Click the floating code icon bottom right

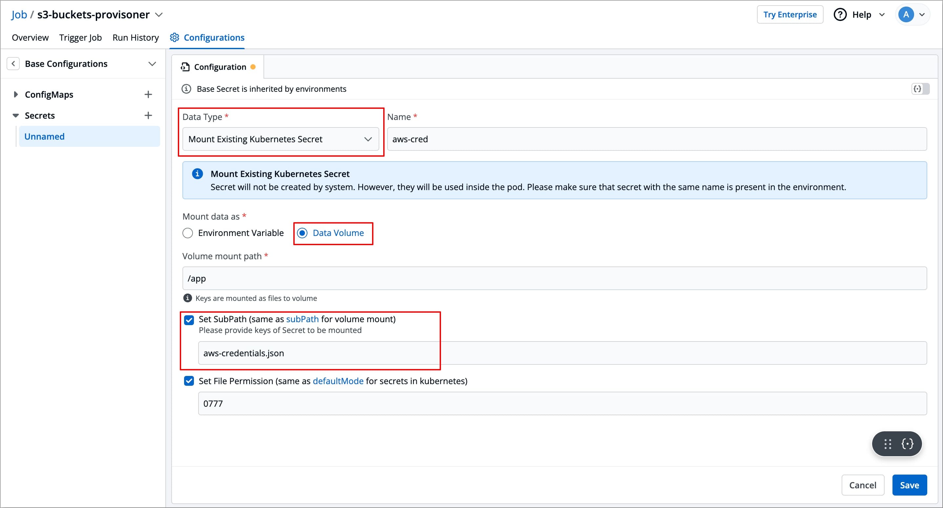pyautogui.click(x=907, y=444)
